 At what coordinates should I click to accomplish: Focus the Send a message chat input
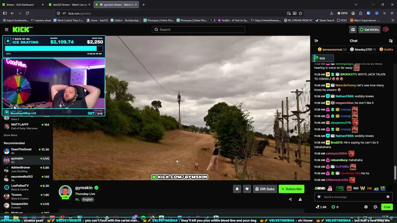[x=354, y=197]
